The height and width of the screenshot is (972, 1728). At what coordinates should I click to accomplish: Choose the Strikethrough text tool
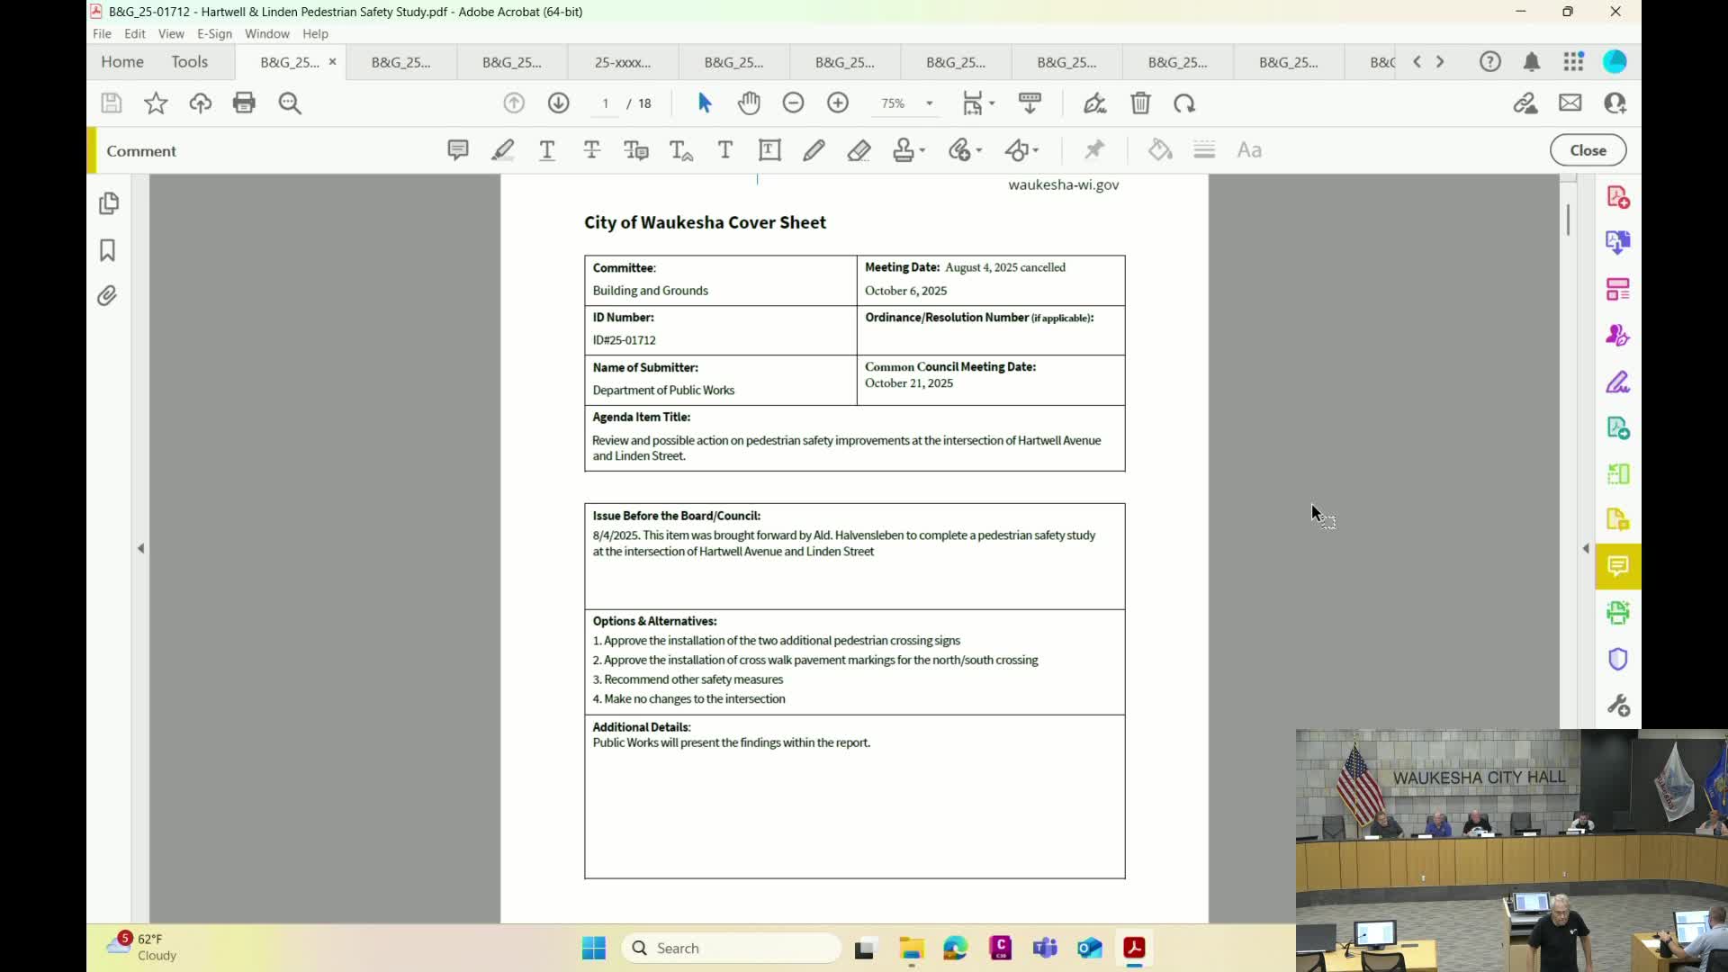[591, 150]
